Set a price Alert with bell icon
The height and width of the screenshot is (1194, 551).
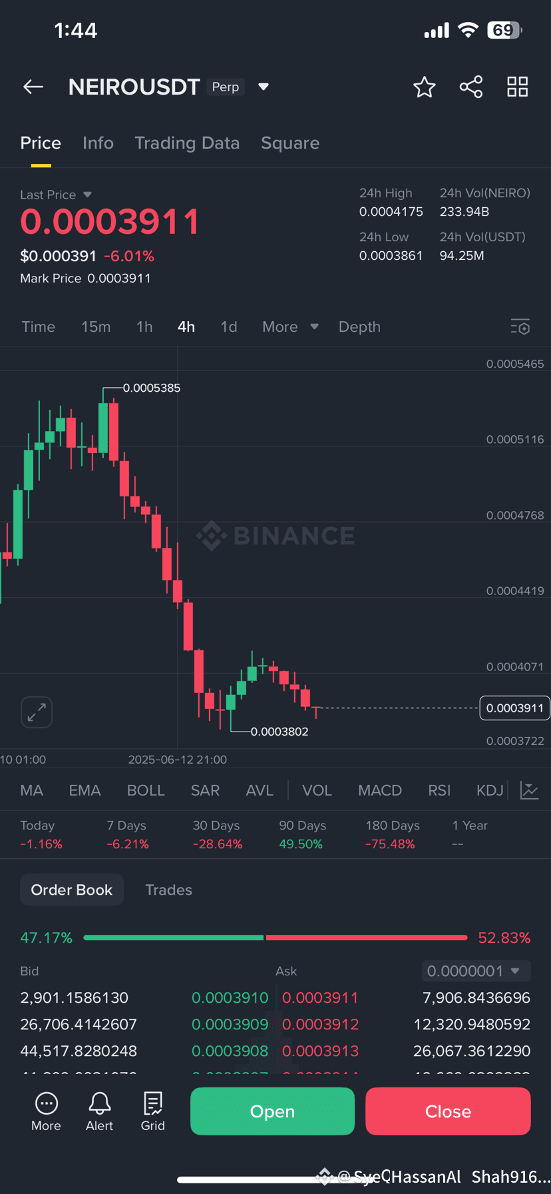coord(99,1112)
